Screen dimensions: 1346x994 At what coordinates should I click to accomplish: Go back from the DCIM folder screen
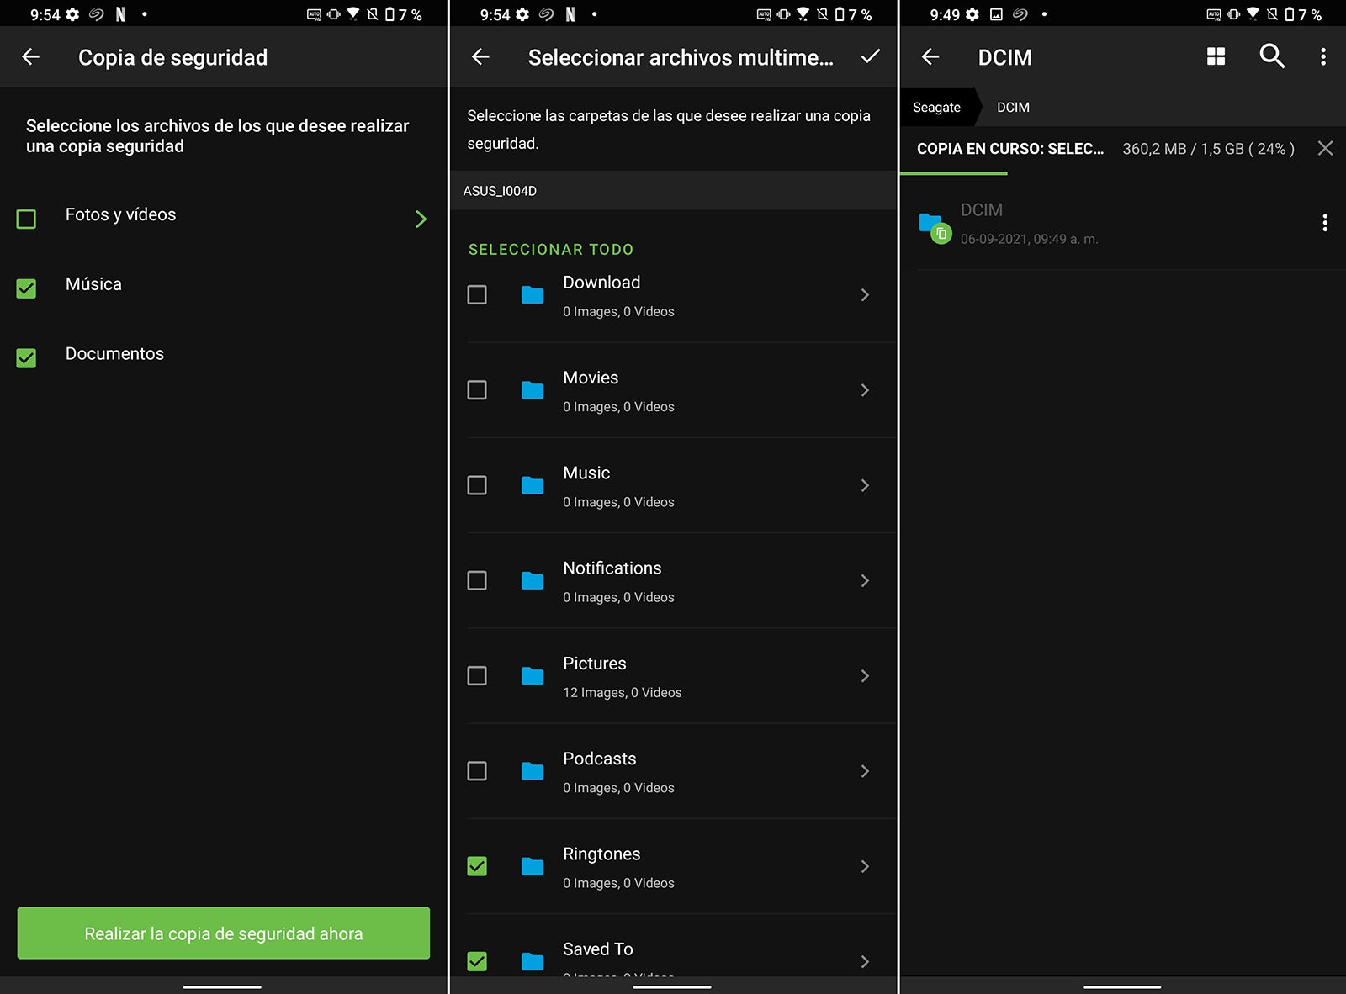coord(930,56)
